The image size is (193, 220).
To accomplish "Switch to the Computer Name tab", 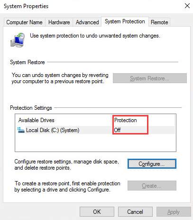I will point(24,22).
